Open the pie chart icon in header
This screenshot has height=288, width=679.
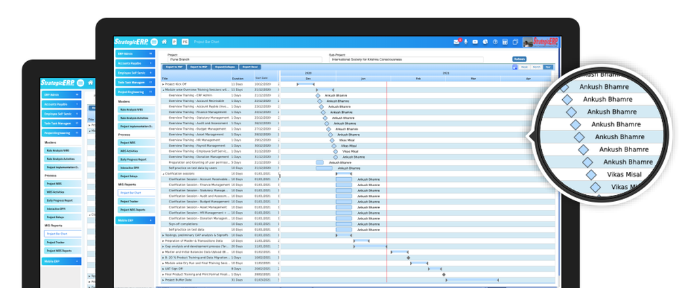485,42
